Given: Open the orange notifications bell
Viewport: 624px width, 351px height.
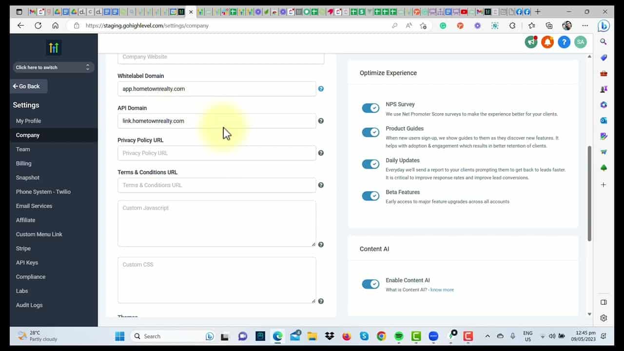Looking at the screenshot, I should (547, 42).
